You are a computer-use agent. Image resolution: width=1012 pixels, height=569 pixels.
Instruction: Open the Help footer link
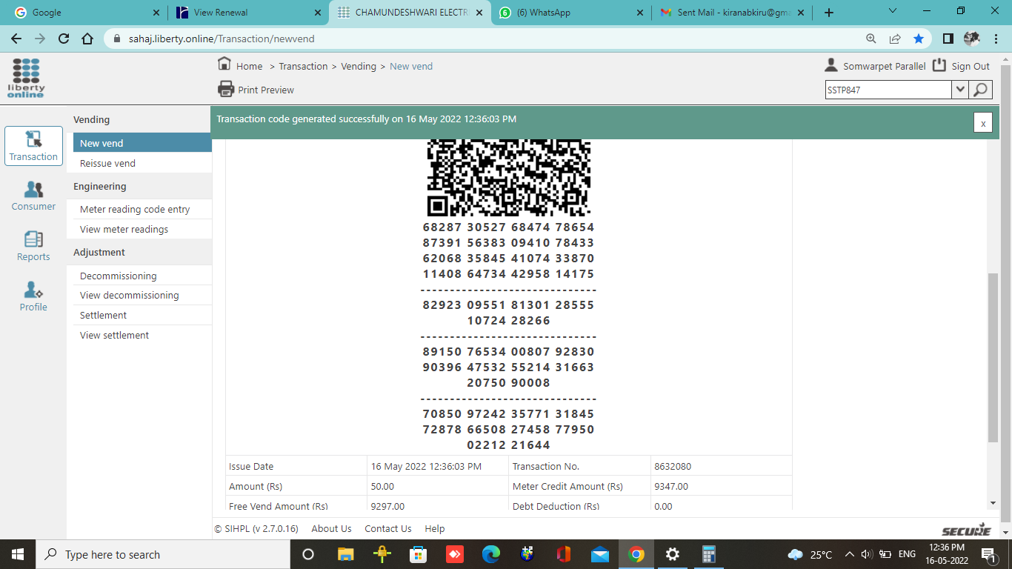click(435, 528)
